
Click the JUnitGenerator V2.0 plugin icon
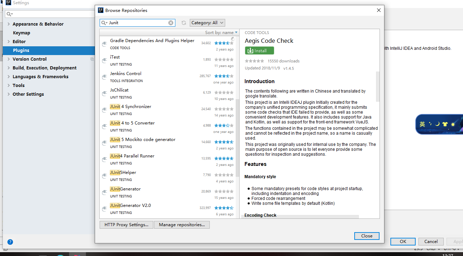coord(104,208)
